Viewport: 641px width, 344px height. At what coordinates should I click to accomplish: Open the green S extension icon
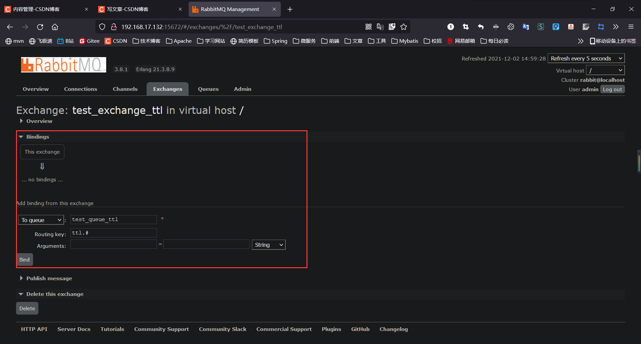click(541, 27)
